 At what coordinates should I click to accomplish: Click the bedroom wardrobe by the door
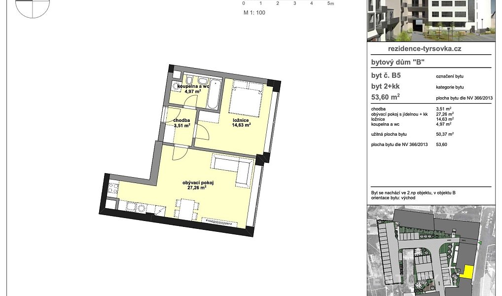(208, 117)
